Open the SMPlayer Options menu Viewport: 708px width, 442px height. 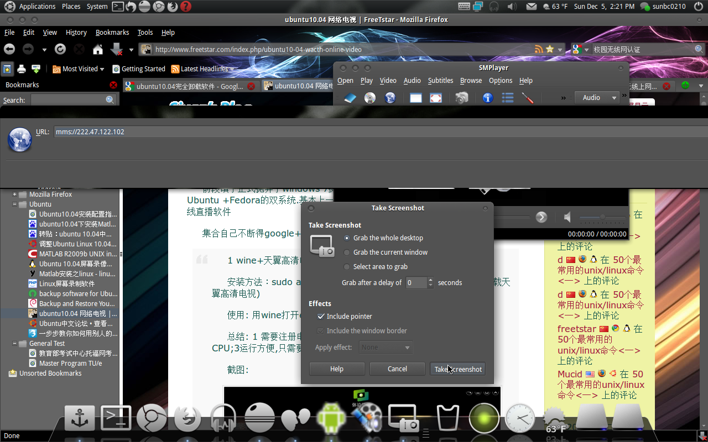click(x=501, y=81)
